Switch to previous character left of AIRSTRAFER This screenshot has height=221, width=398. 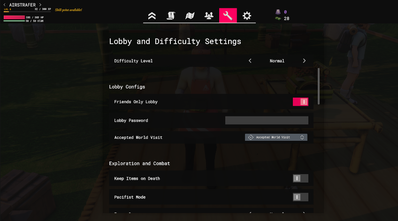[x=5, y=5]
